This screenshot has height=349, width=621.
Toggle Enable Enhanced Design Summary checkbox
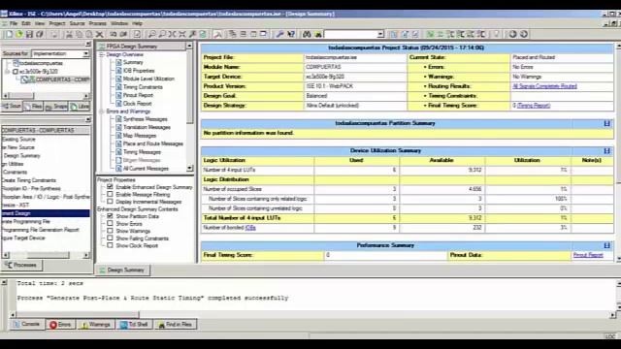tap(110, 187)
